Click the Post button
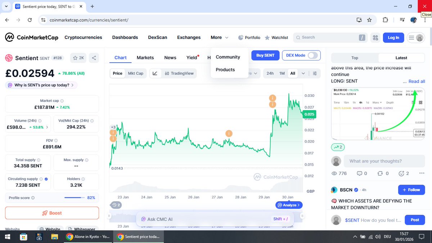This screenshot has width=432, height=243. [415, 220]
